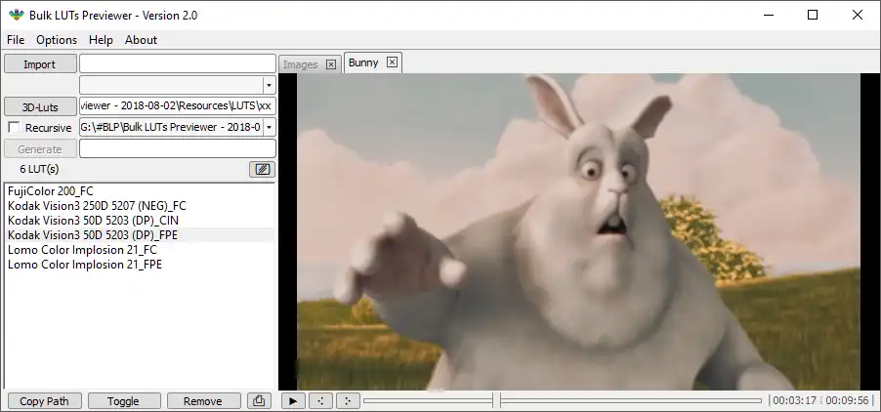Click the 6 LUT(s) count label

click(x=39, y=169)
